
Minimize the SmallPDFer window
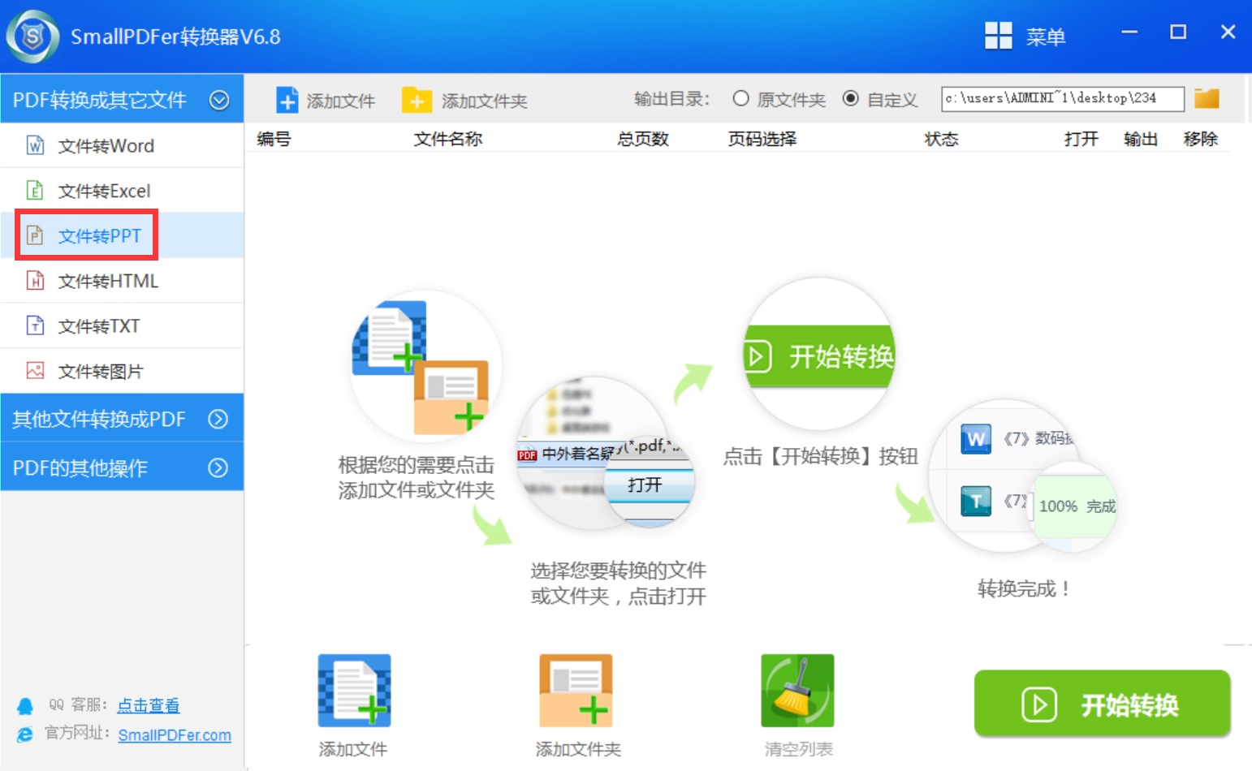point(1129,32)
